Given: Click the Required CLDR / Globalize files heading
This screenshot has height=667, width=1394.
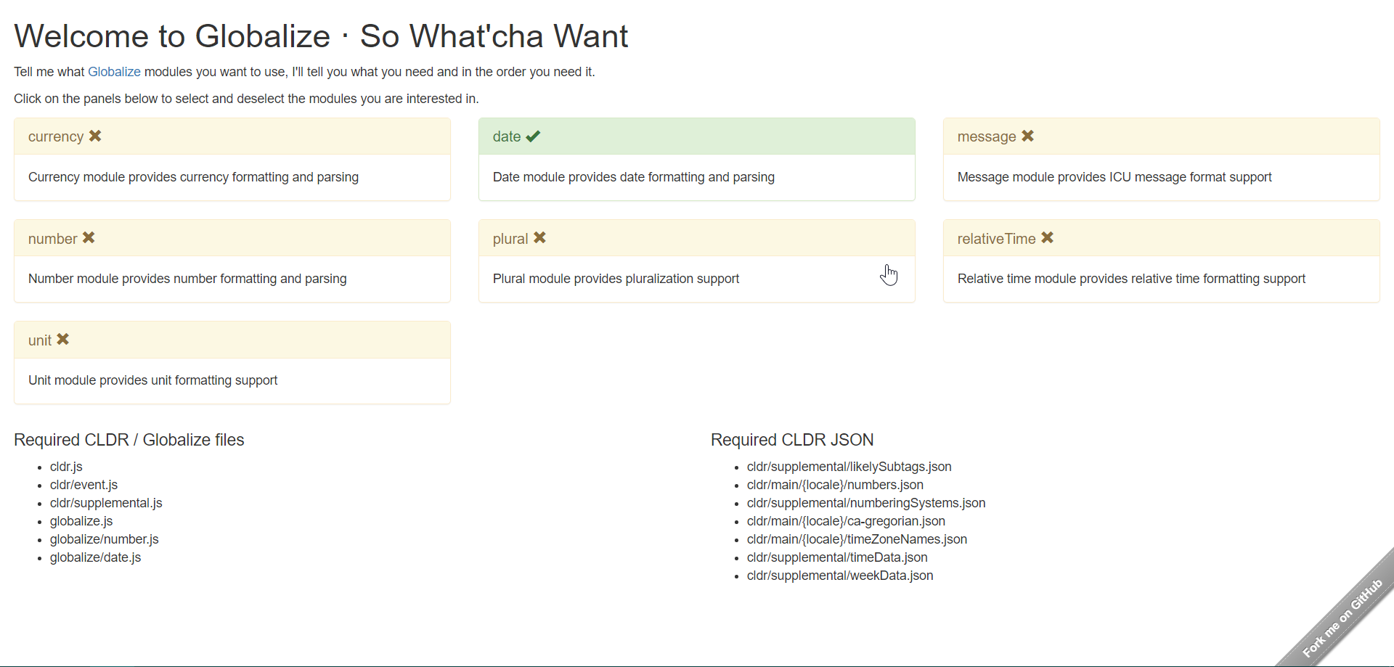Looking at the screenshot, I should [x=129, y=440].
